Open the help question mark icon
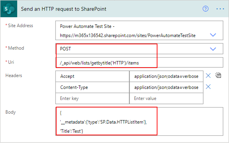229x143 pixels. pyautogui.click(x=205, y=9)
